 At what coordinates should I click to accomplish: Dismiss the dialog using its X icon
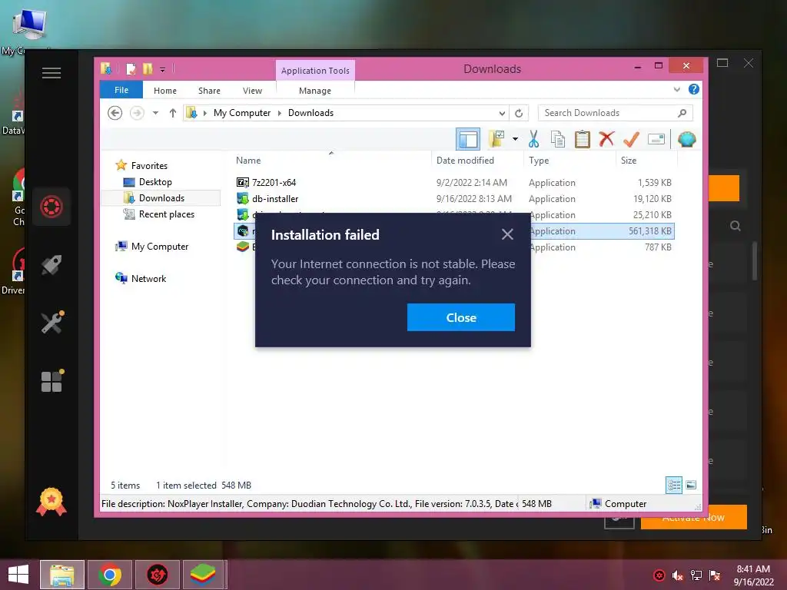coord(507,234)
